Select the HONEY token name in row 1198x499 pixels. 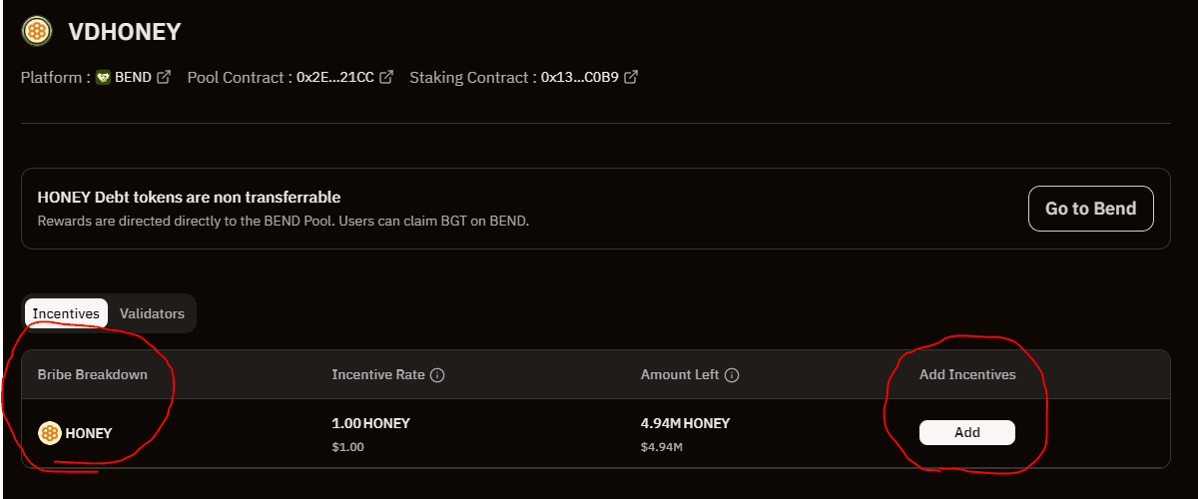pyautogui.click(x=89, y=433)
